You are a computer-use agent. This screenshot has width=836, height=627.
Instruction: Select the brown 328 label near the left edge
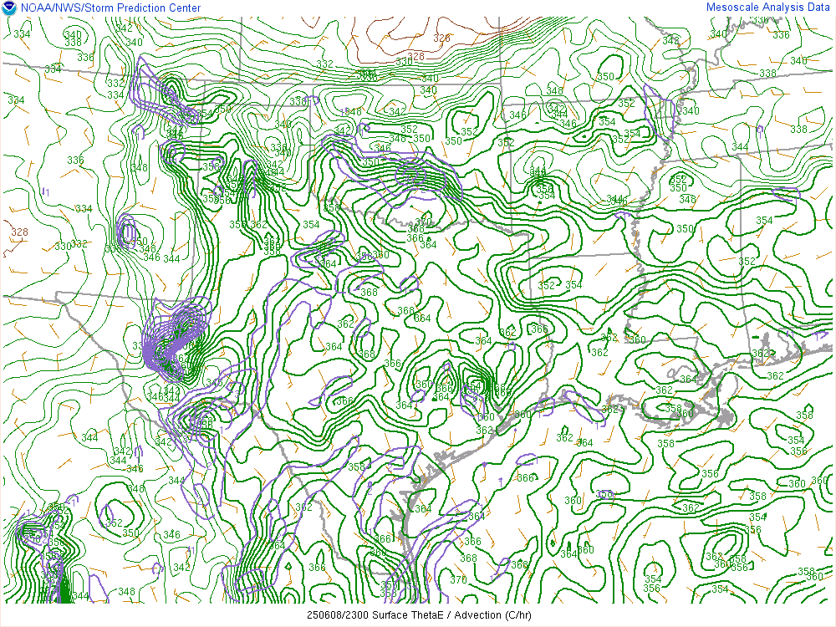tap(19, 232)
